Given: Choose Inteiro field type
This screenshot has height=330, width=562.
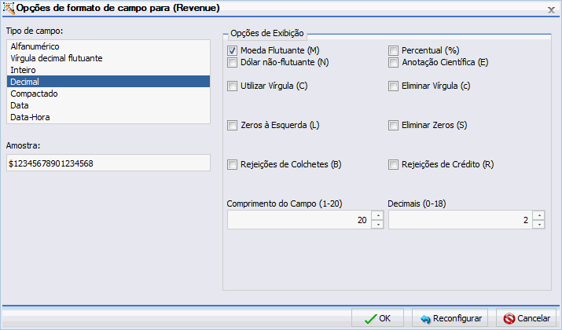Looking at the screenshot, I should coord(23,70).
